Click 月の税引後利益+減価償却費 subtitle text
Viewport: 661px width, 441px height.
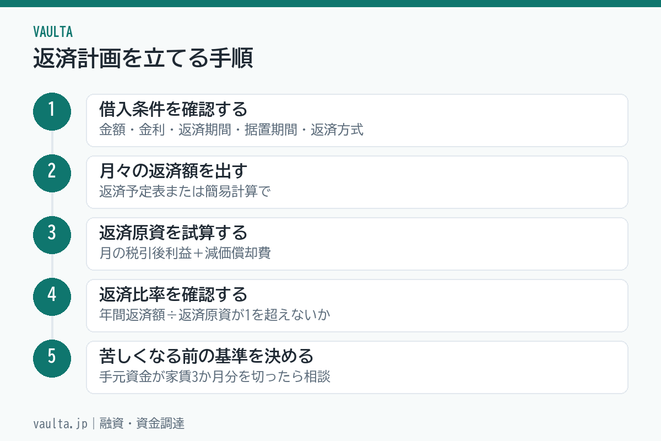click(185, 254)
